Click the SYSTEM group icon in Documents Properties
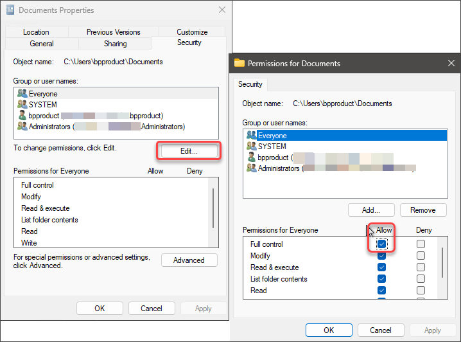This screenshot has width=461, height=342. (x=22, y=104)
